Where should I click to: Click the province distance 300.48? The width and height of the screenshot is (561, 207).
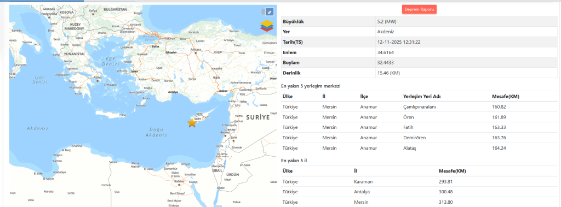445,192
